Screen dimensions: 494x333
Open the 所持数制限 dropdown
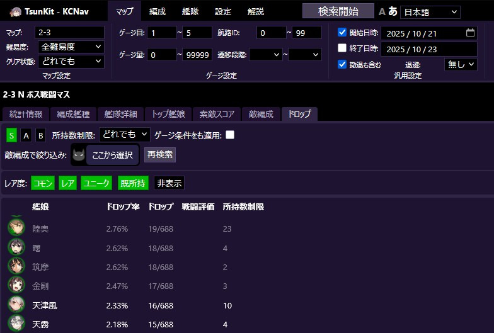coord(125,135)
